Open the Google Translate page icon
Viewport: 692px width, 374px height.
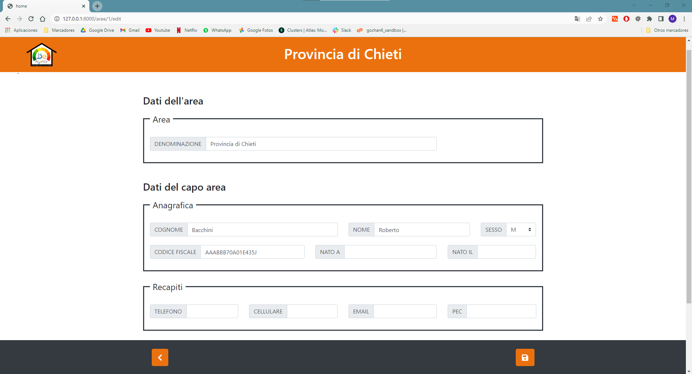(x=577, y=19)
